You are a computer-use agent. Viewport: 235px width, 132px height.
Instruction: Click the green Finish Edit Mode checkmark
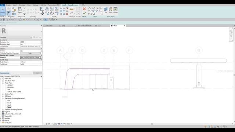[x=84, y=14]
